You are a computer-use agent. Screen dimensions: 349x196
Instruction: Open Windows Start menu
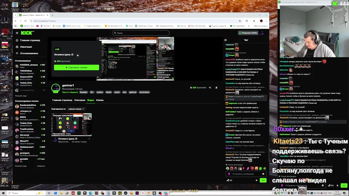(3, 193)
